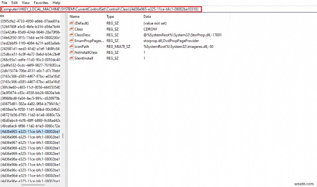Select the {05f5cfe2-4733-4950 key
The width and height of the screenshot is (317, 187).
click(30, 21)
